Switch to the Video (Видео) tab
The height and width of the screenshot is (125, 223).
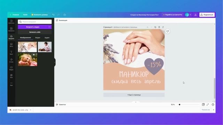coord(38,37)
